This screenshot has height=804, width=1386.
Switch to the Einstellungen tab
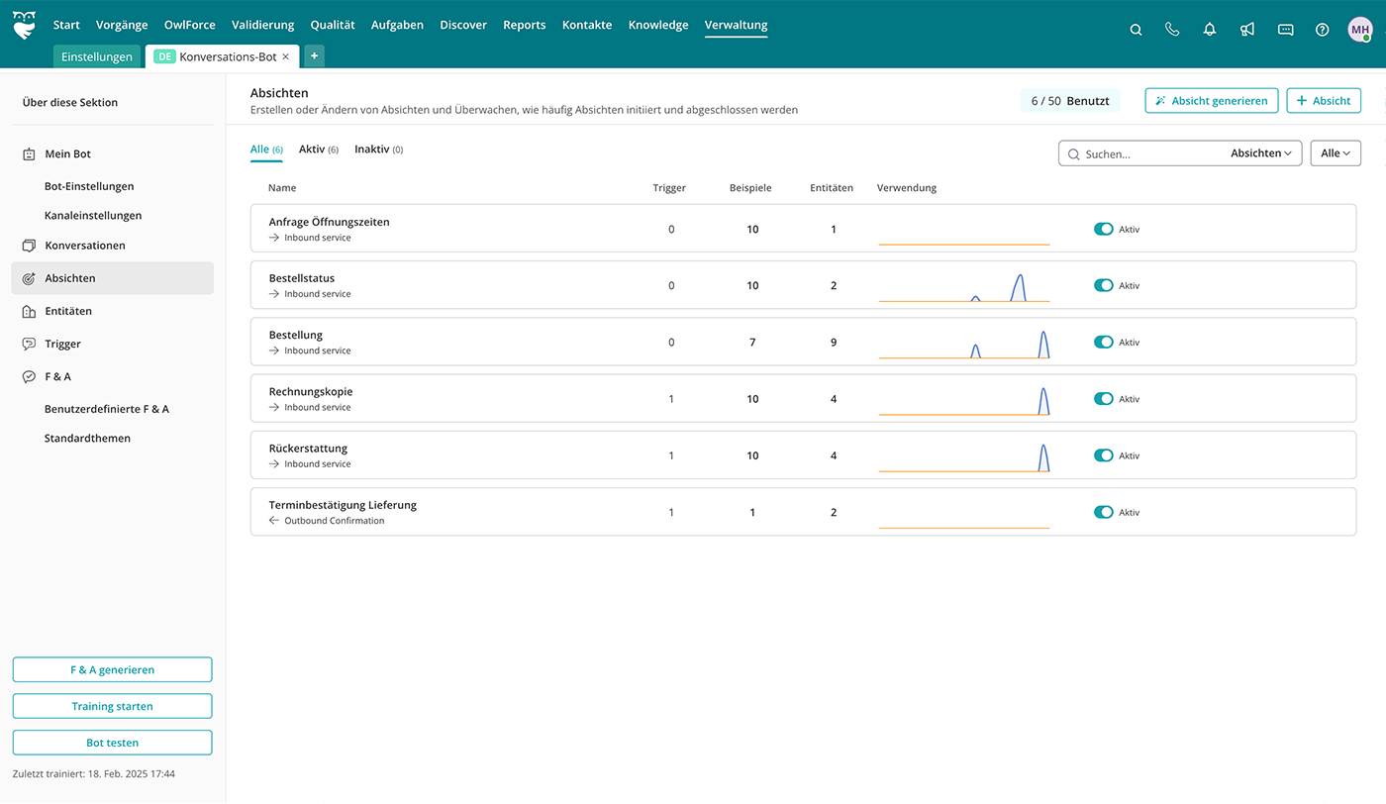click(97, 56)
